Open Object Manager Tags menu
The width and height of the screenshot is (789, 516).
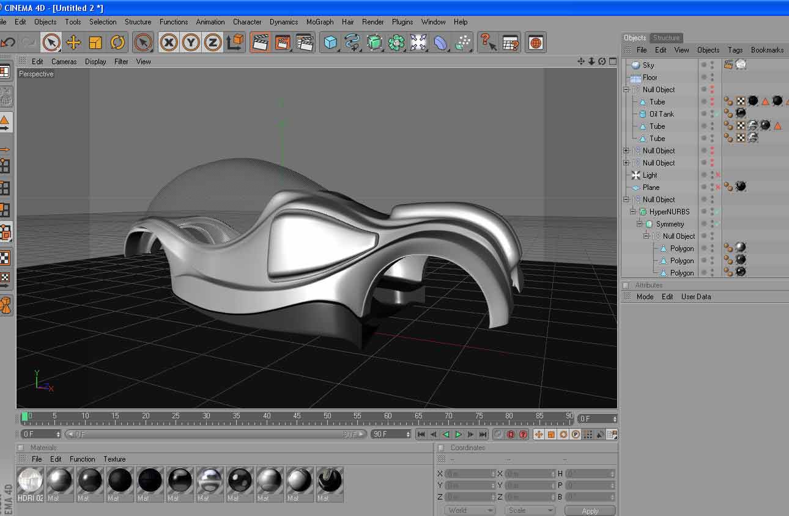[735, 50]
